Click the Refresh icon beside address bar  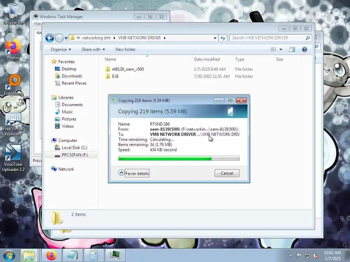tap(223, 38)
